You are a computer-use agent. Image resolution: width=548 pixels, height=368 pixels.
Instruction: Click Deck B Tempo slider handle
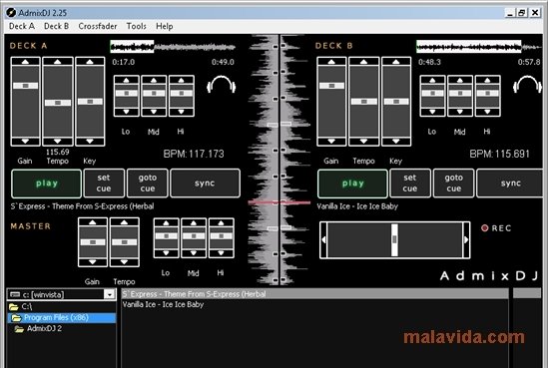coord(363,102)
